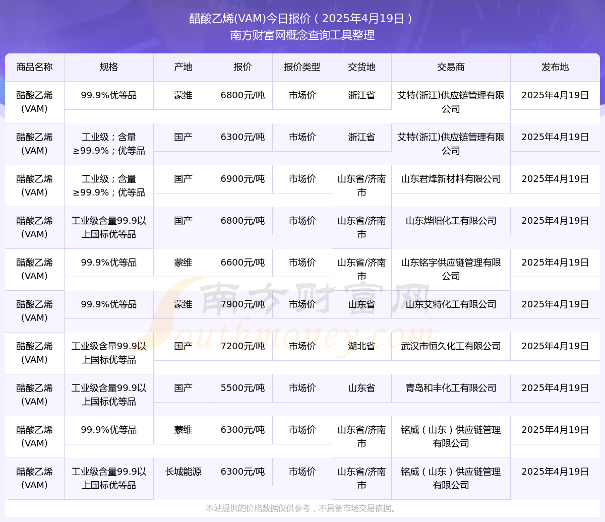
Task: Click 市场价 in the 5500元/吨 row
Action: (x=302, y=388)
